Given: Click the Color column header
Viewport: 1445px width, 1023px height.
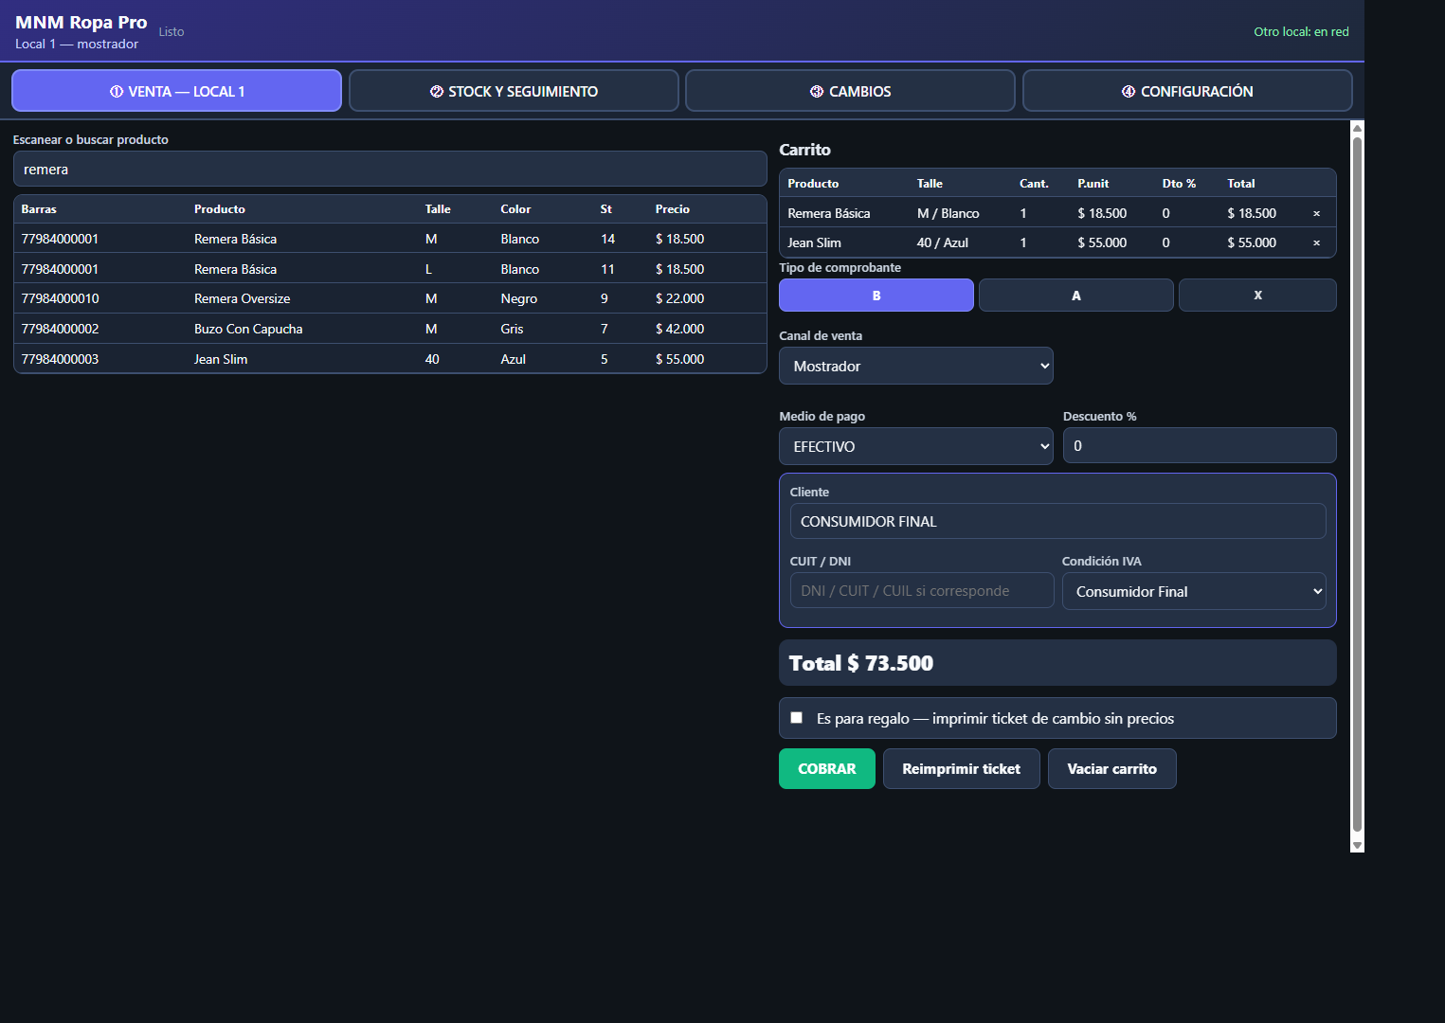Looking at the screenshot, I should (x=515, y=209).
